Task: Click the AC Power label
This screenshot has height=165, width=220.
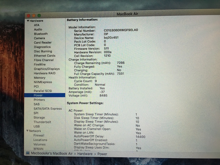Action: click(76, 111)
